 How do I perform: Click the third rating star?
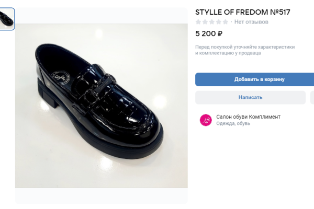coord(212,22)
